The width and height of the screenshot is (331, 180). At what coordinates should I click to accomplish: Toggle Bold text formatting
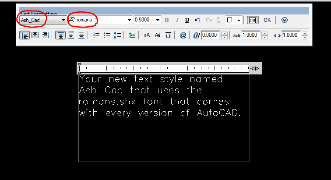coord(166,20)
